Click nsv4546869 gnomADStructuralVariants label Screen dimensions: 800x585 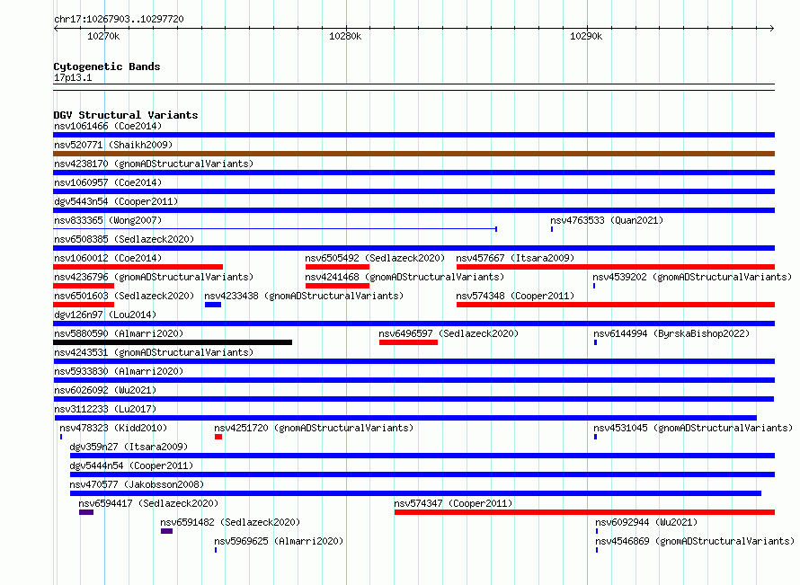(695, 541)
